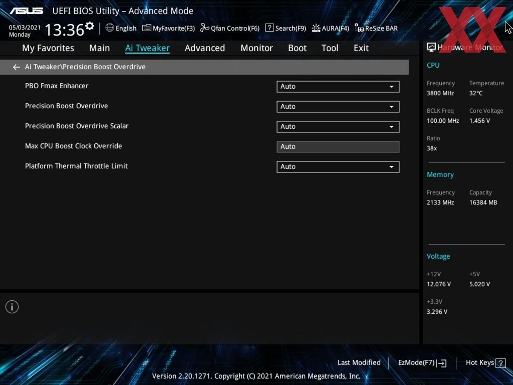Click CPU frequency 3800 MHz value
Image resolution: width=513 pixels, height=385 pixels.
click(440, 93)
